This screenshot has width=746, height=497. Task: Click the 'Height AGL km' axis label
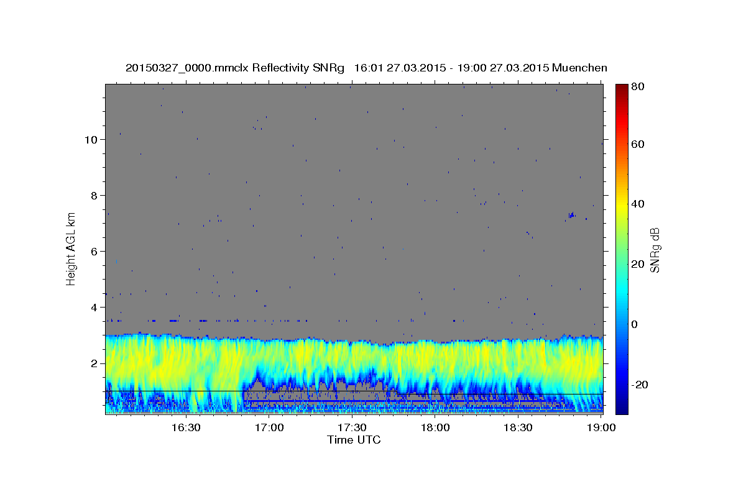[71, 248]
